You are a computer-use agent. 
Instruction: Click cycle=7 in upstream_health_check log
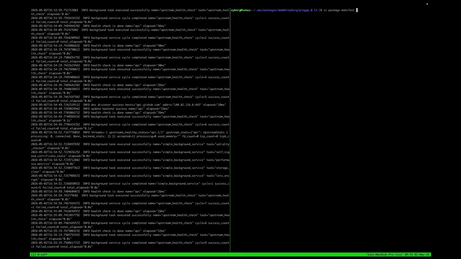coord(201,203)
